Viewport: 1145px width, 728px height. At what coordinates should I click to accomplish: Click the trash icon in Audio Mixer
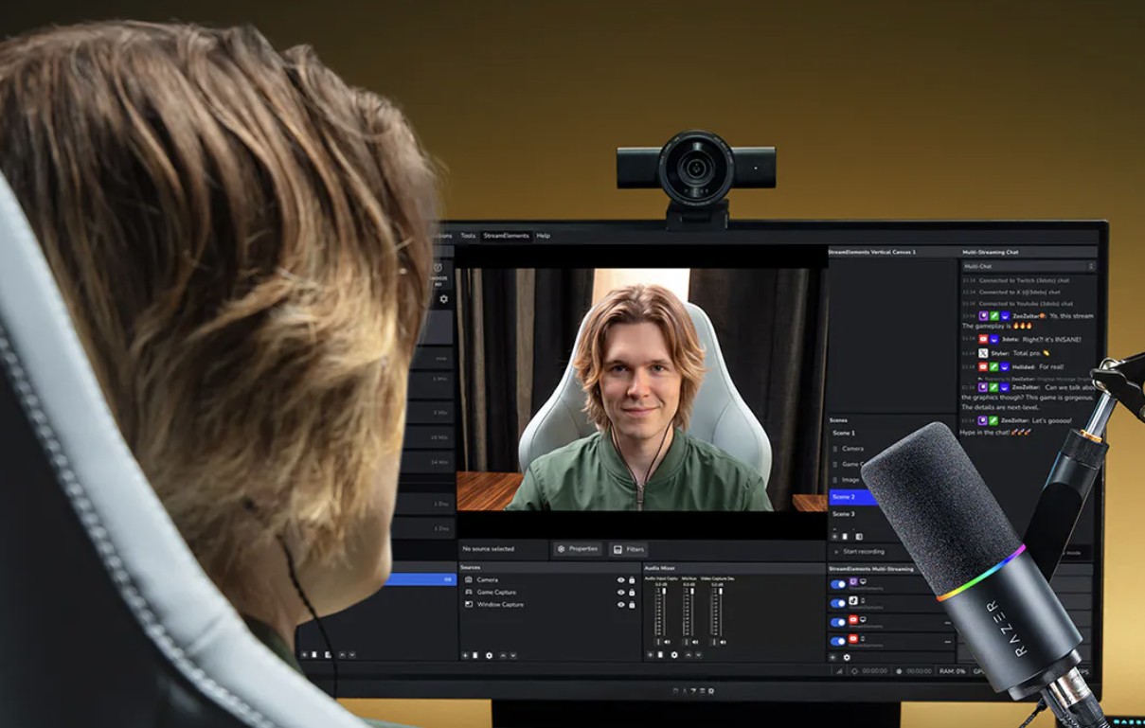tap(660, 654)
